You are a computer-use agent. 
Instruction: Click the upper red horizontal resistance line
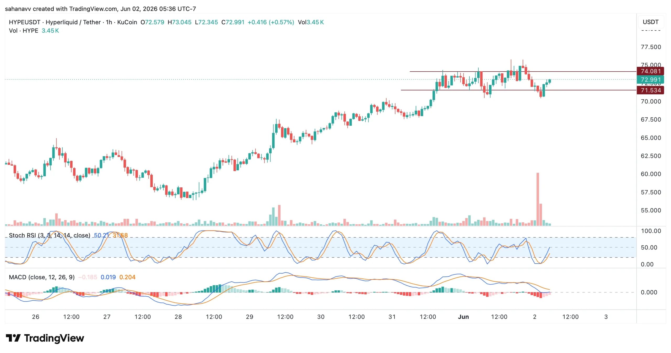pyautogui.click(x=523, y=71)
